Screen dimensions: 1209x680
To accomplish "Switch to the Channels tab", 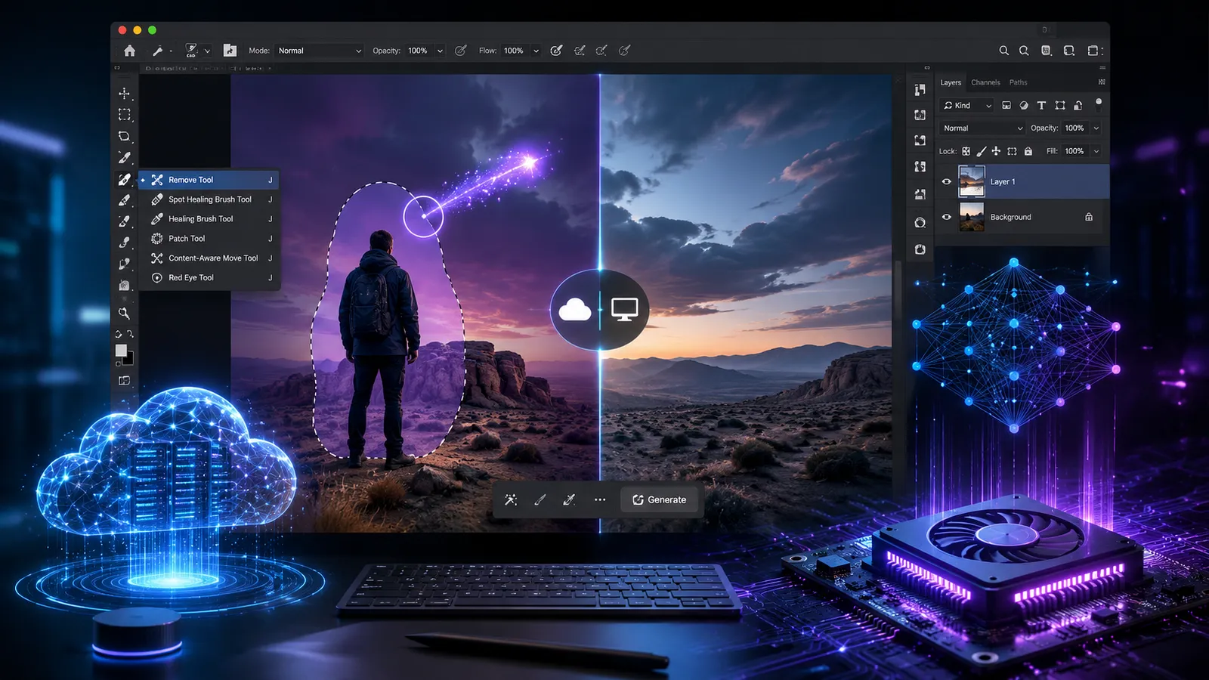I will click(985, 82).
